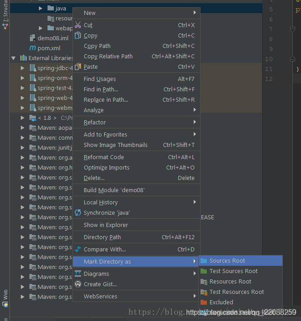Click the Synchronize 'java' refresh icon

coord(78,212)
